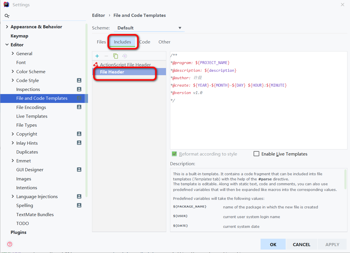Click the ${DATE} variable in description
Screen dimensions: 350x253
point(180,226)
